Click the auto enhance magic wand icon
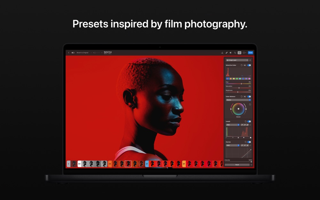Screen dimensions: 320x200 (x=222, y=53)
